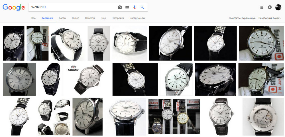Viewport: 285px width, 137px height.
Task: Switch to the Все tab
Action: tap(33, 18)
